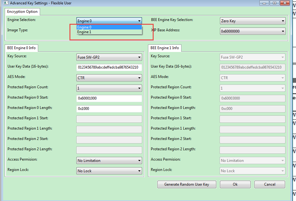Click Engine 0 Protected Region 0 Length field
Image resolution: width=296 pixels, height=201 pixels.
coord(109,109)
